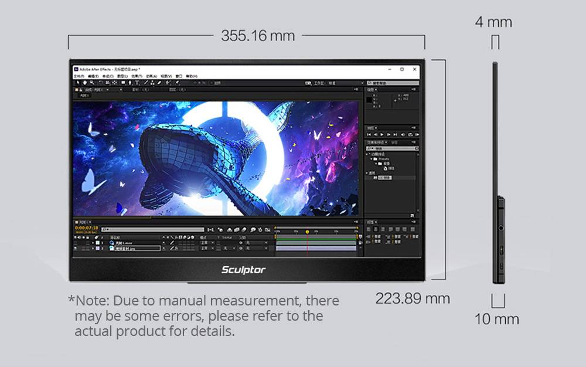Open the 视图(V) menu
586x367 pixels.
click(x=166, y=76)
